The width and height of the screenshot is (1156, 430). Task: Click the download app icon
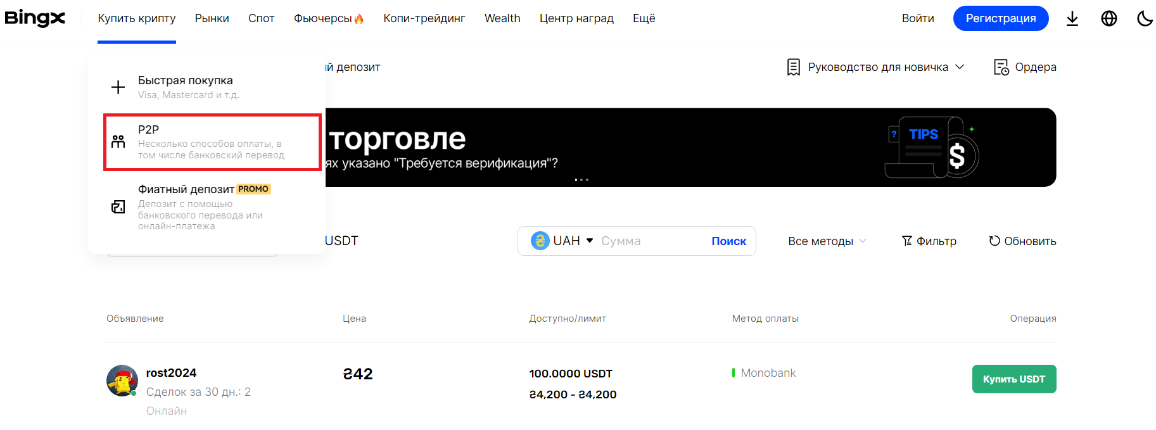(x=1072, y=18)
